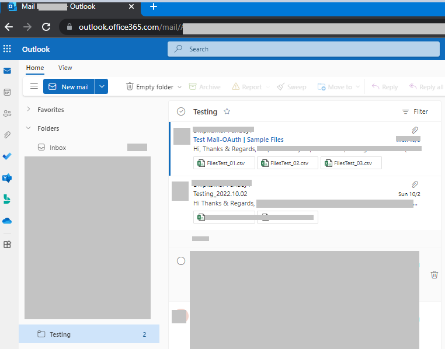Screen dimensions: 445x349
Task: Open Move to dropdown chevron
Action: click(357, 87)
